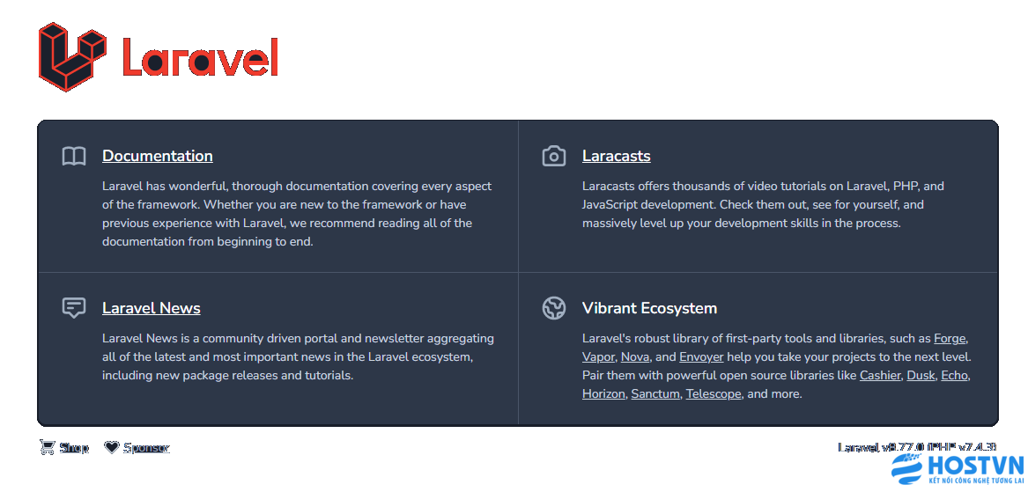The width and height of the screenshot is (1028, 492).
Task: Open the Laravel News link
Action: pyautogui.click(x=152, y=308)
